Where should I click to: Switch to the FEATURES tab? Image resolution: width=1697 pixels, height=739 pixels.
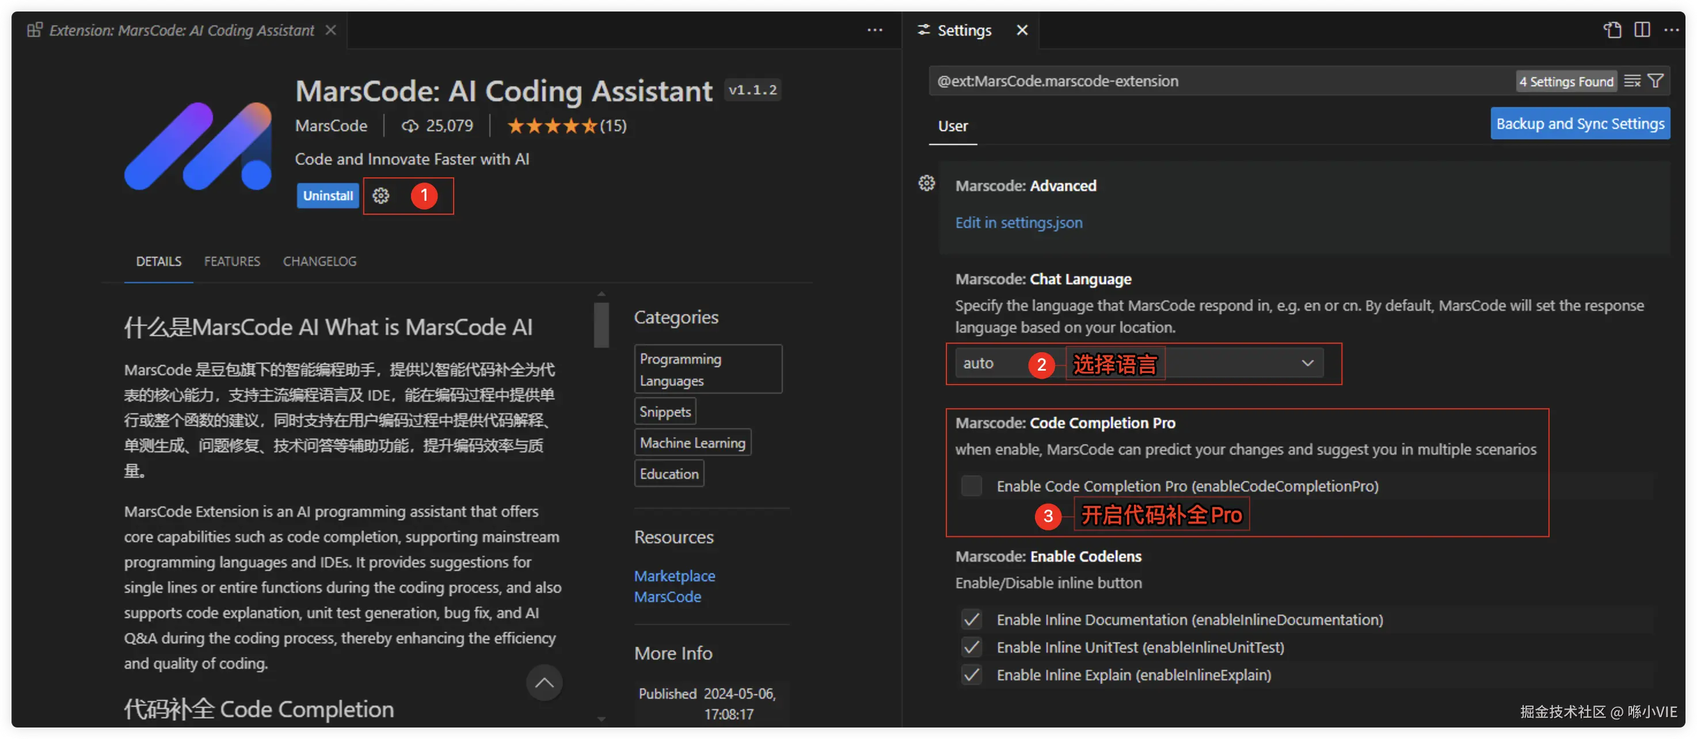(232, 261)
